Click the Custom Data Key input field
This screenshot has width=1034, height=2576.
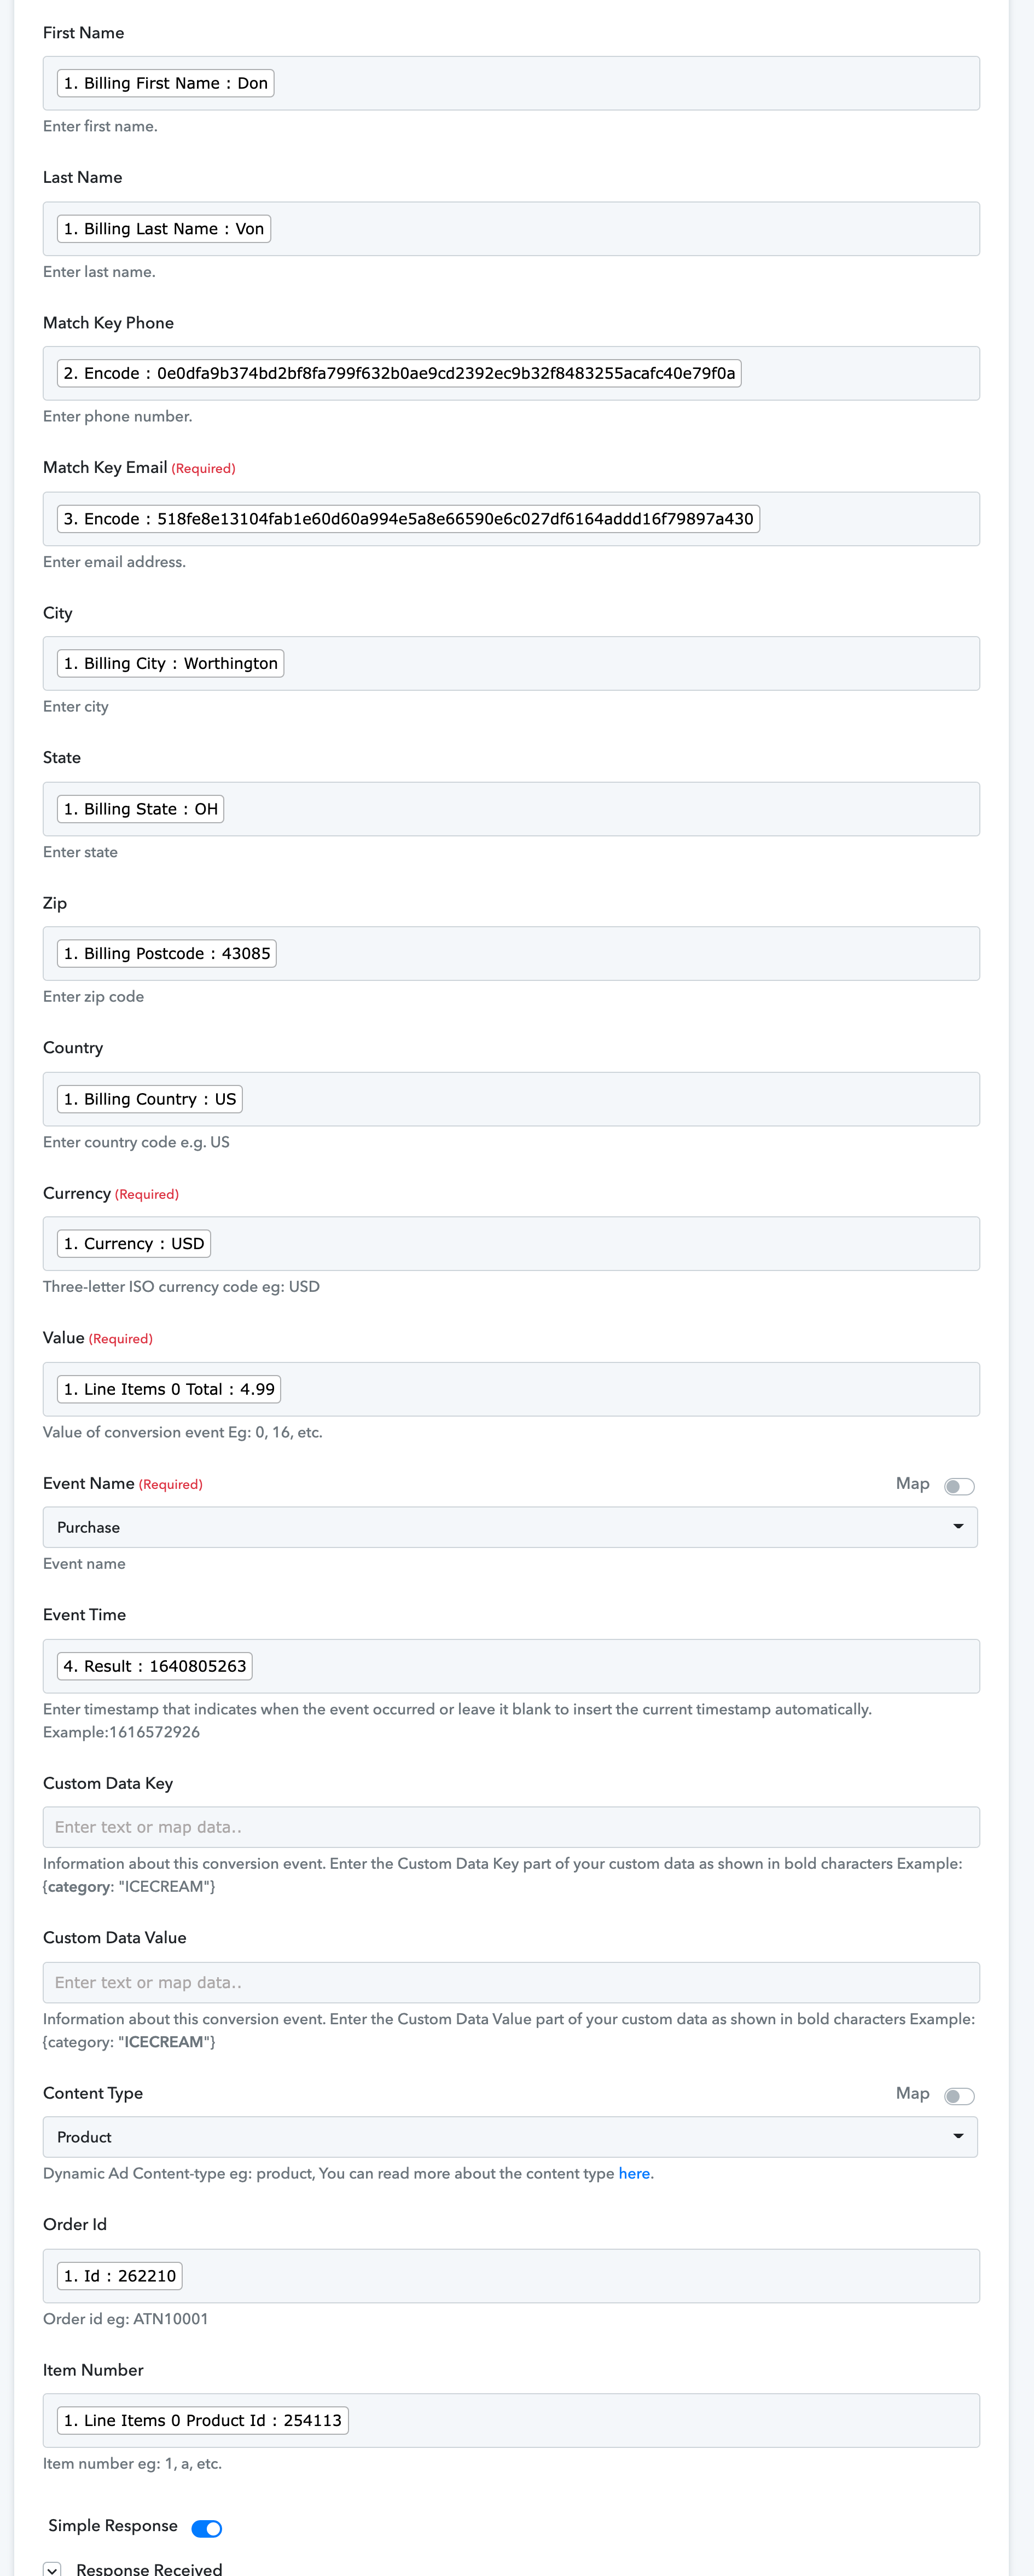510,1827
